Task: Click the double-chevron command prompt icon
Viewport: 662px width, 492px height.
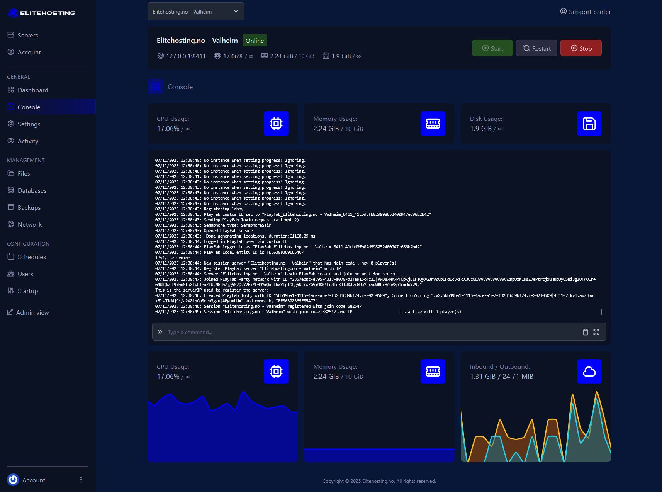Action: 160,332
